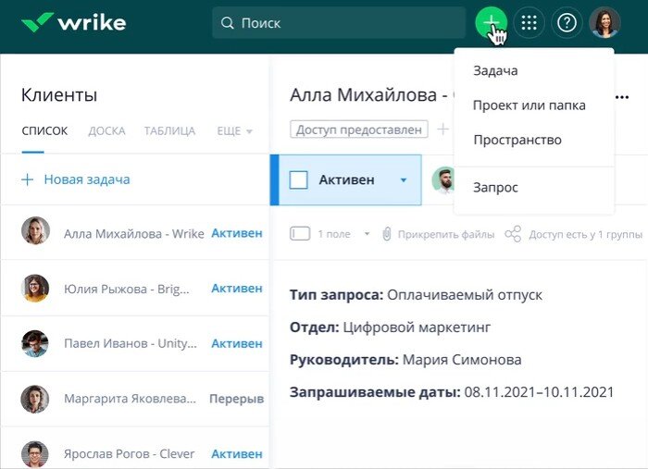Focus the Поиск search field

point(339,23)
